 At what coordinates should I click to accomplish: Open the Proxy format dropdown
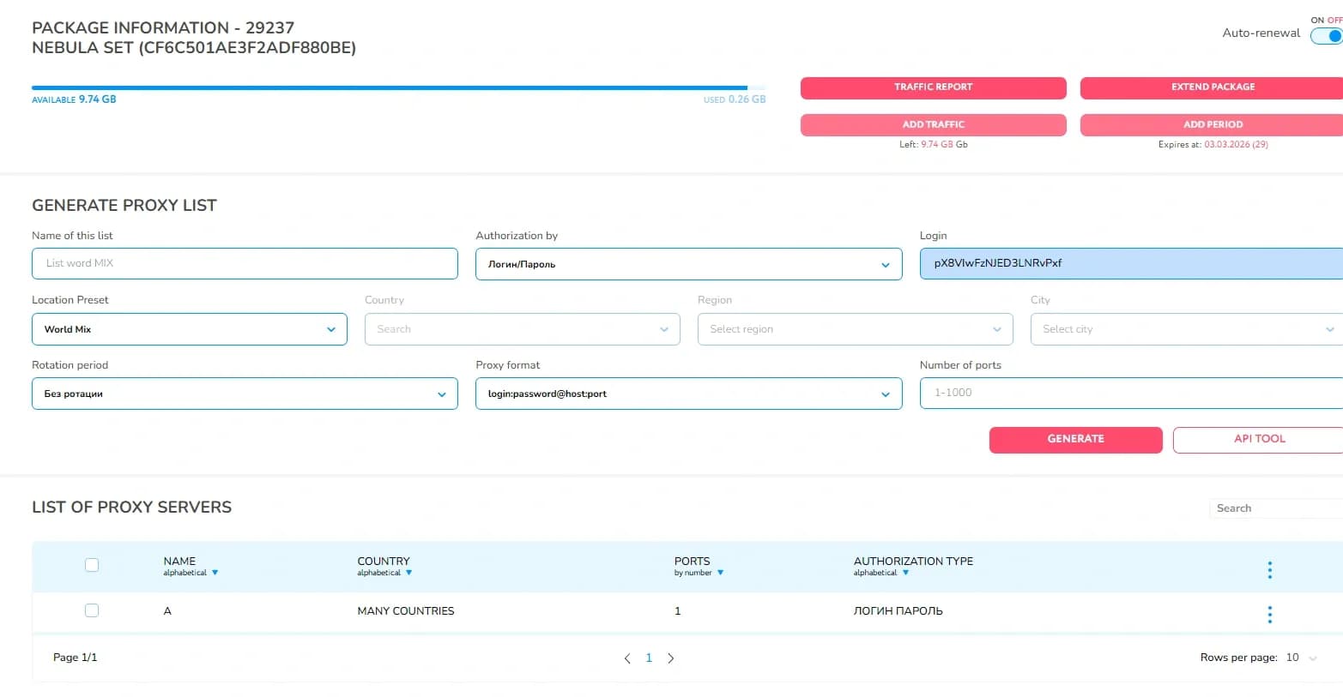pyautogui.click(x=885, y=394)
